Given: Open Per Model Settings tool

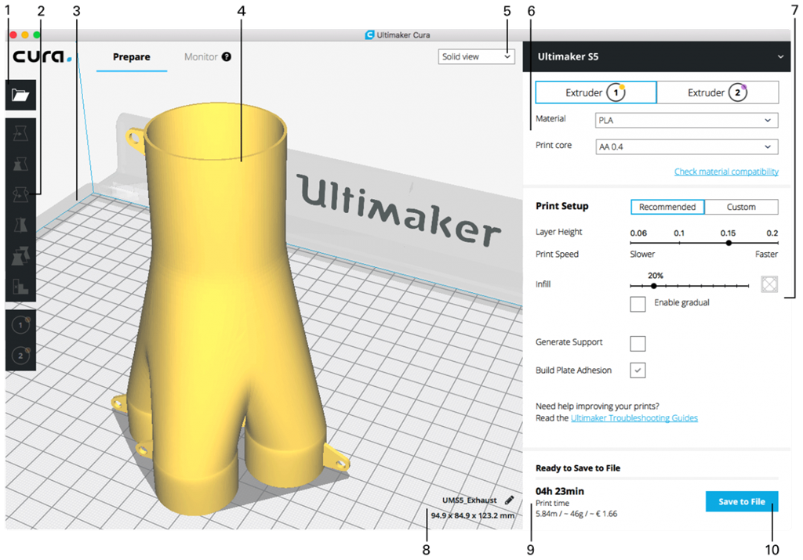Looking at the screenshot, I should pyautogui.click(x=20, y=255).
